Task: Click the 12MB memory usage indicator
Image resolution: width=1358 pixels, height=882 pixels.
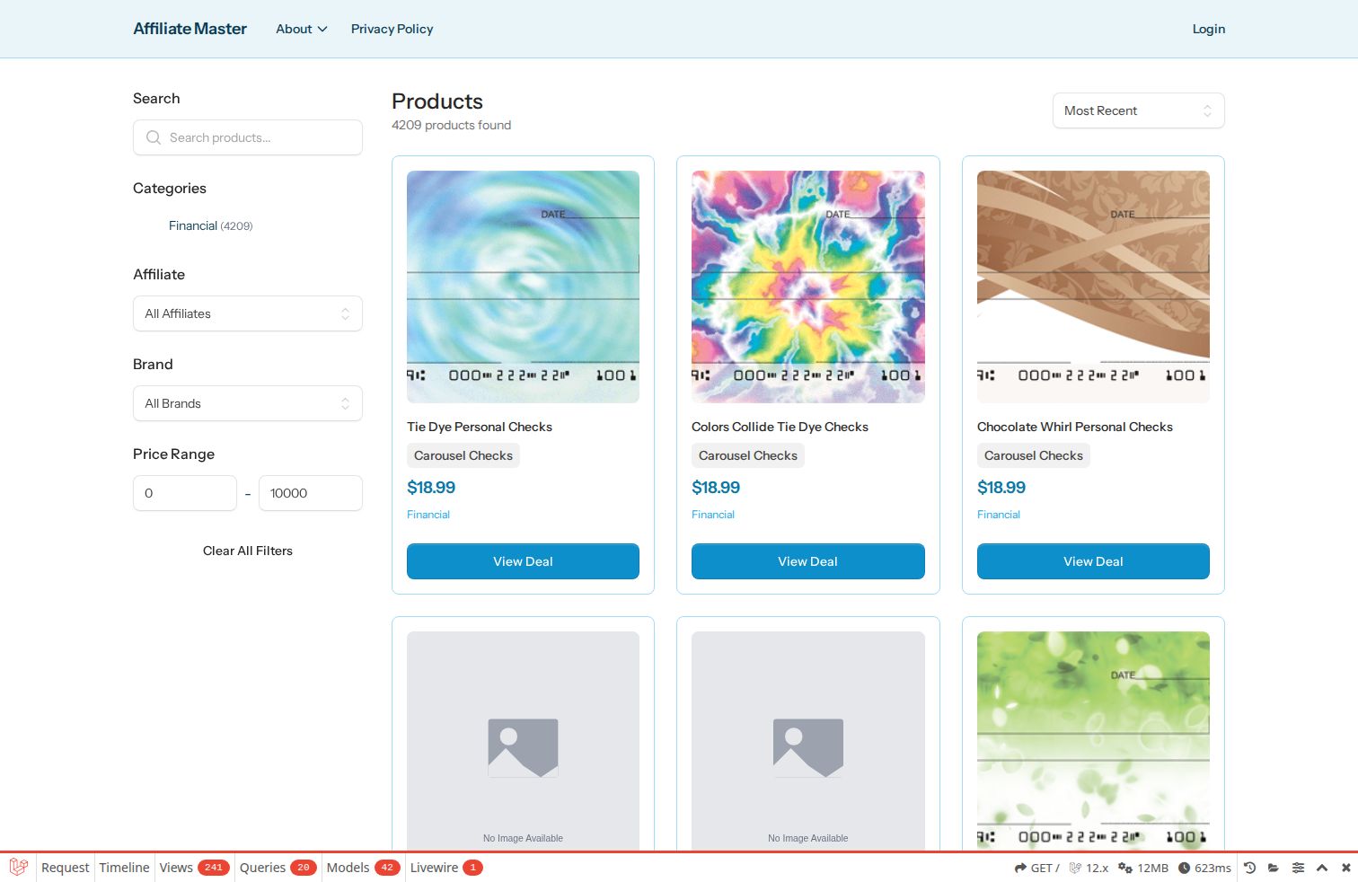Action: click(x=1143, y=868)
